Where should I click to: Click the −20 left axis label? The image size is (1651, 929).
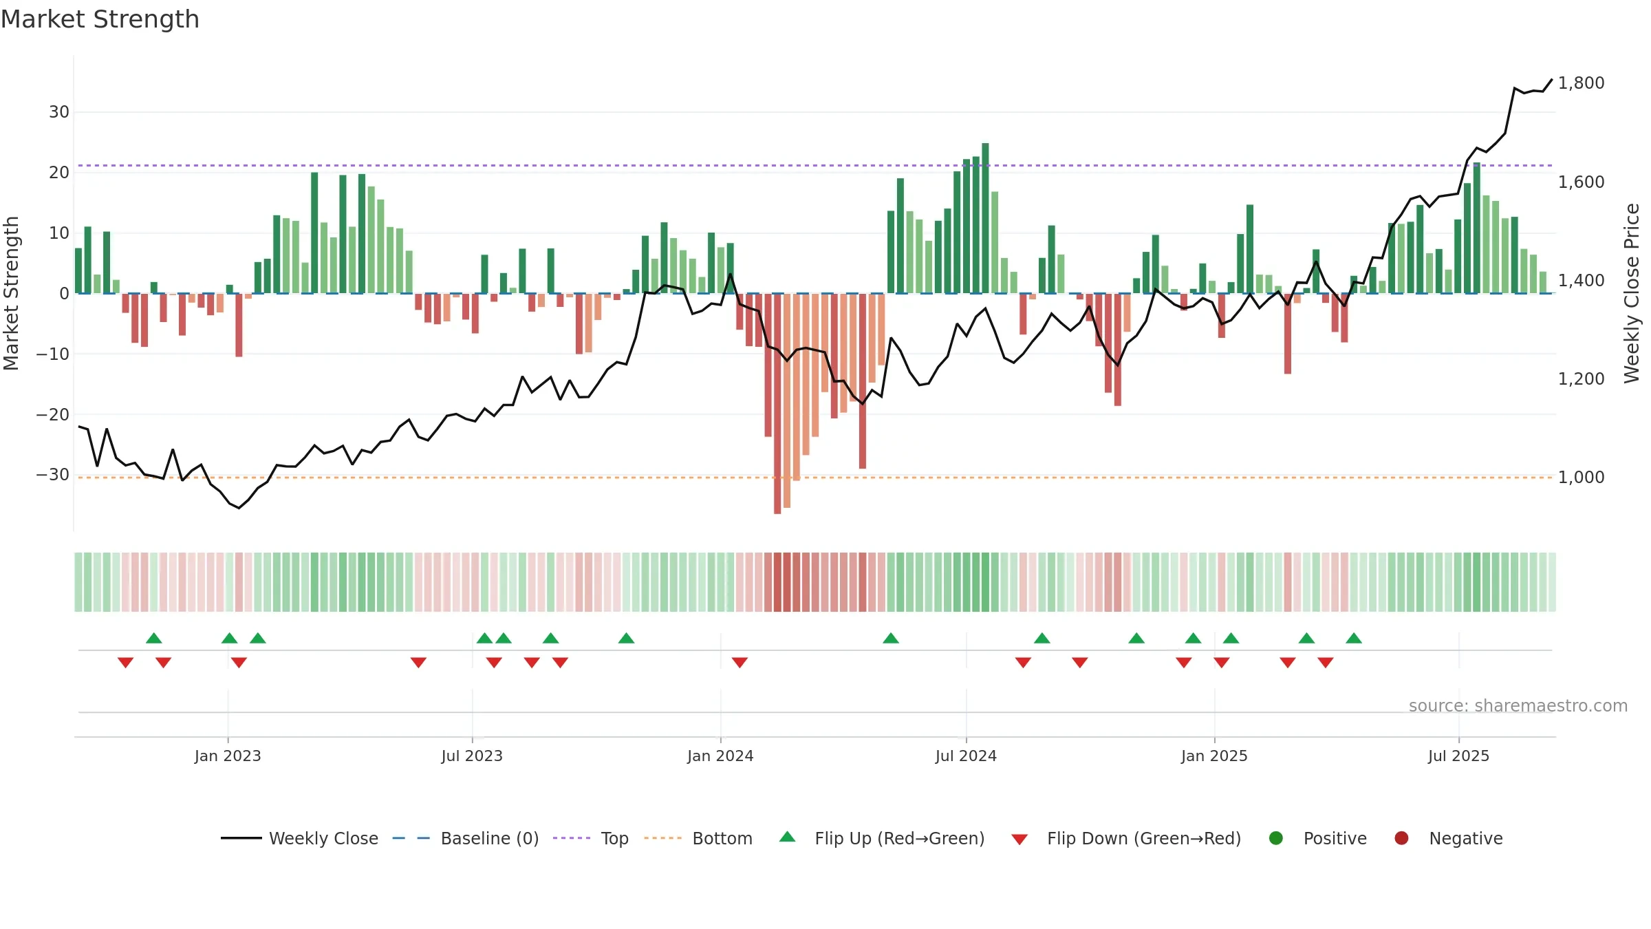(53, 414)
